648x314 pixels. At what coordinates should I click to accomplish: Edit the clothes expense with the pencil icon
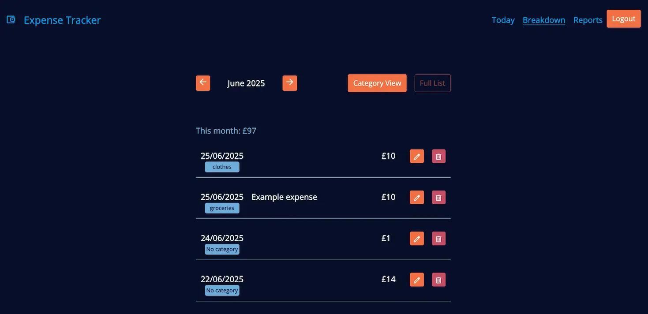coord(416,156)
